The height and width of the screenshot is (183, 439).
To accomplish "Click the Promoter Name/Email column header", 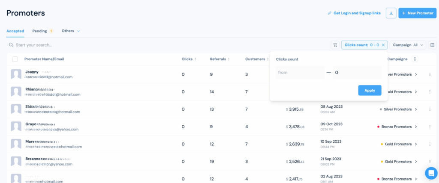I will (x=44, y=59).
